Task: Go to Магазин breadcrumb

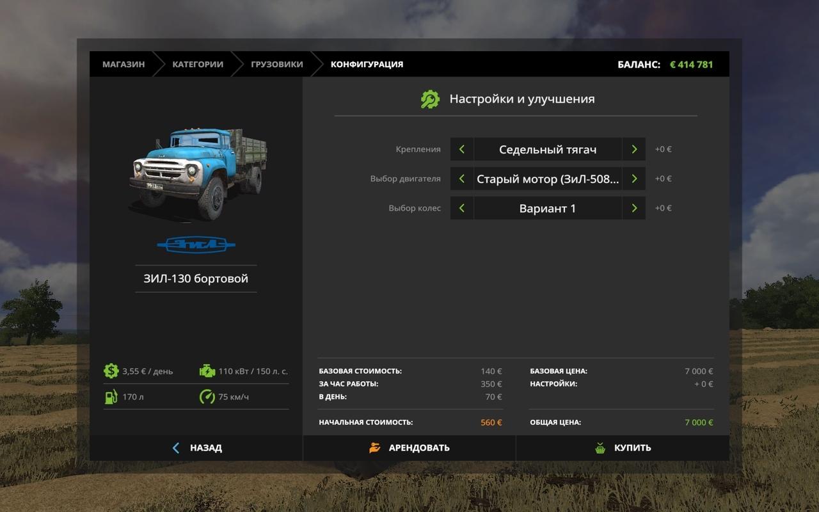Action: [x=123, y=64]
